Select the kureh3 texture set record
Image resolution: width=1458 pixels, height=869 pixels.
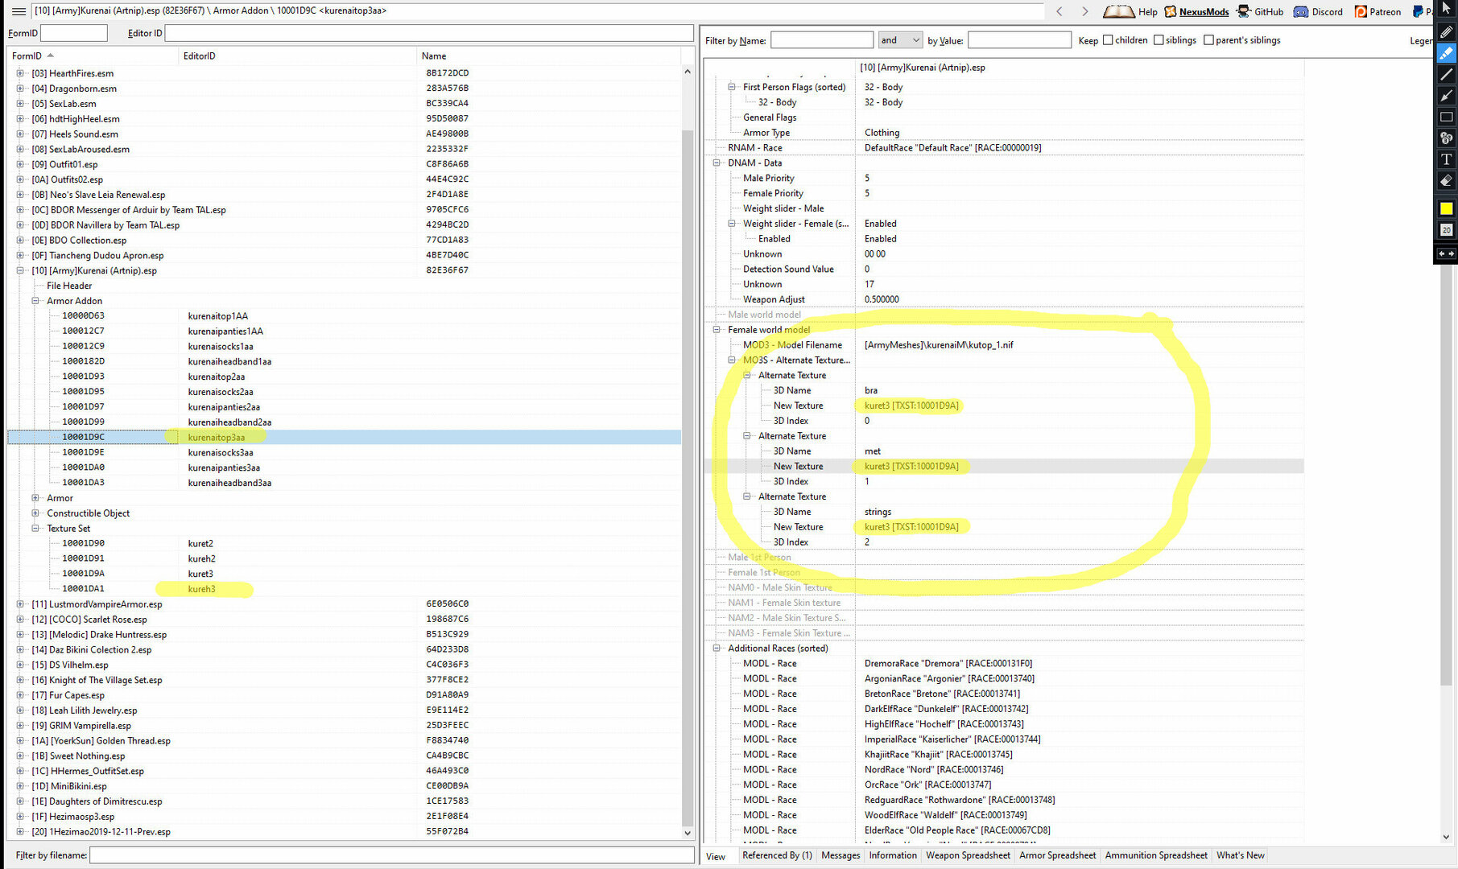coord(344,589)
